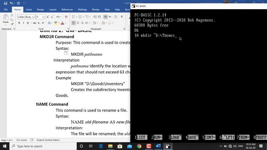Click the paragraph Shading paint bucket
This screenshot has width=267, height=150.
pos(103,23)
